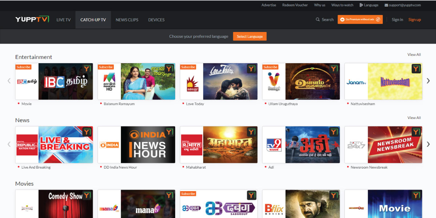Open the Redeem Voucher link
436x218 pixels.
[295, 5]
